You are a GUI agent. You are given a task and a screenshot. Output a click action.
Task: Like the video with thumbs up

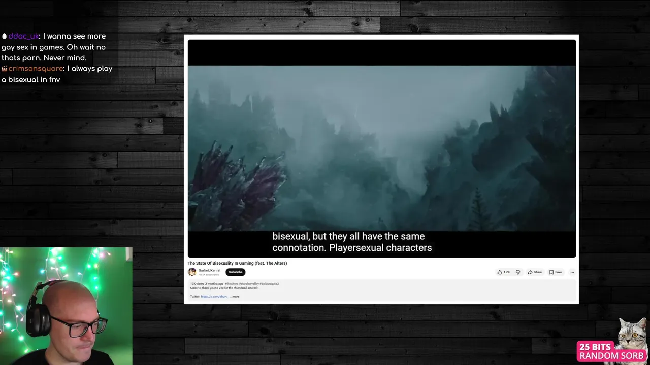tap(503, 272)
